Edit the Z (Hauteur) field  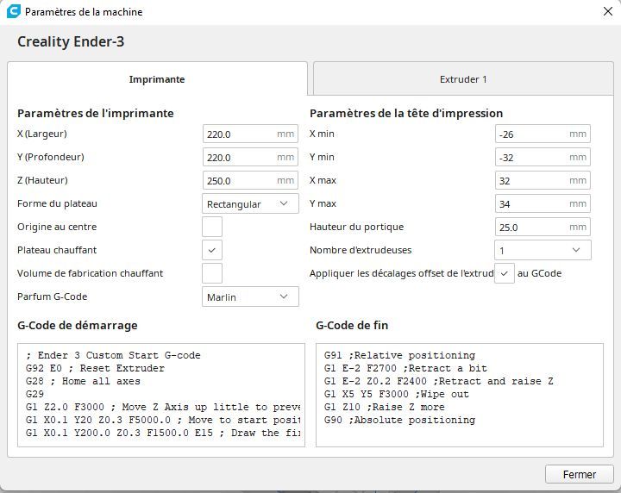point(250,180)
